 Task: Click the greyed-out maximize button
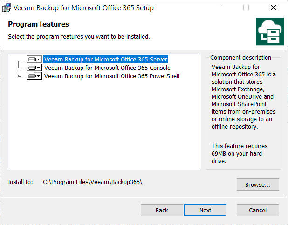point(246,8)
